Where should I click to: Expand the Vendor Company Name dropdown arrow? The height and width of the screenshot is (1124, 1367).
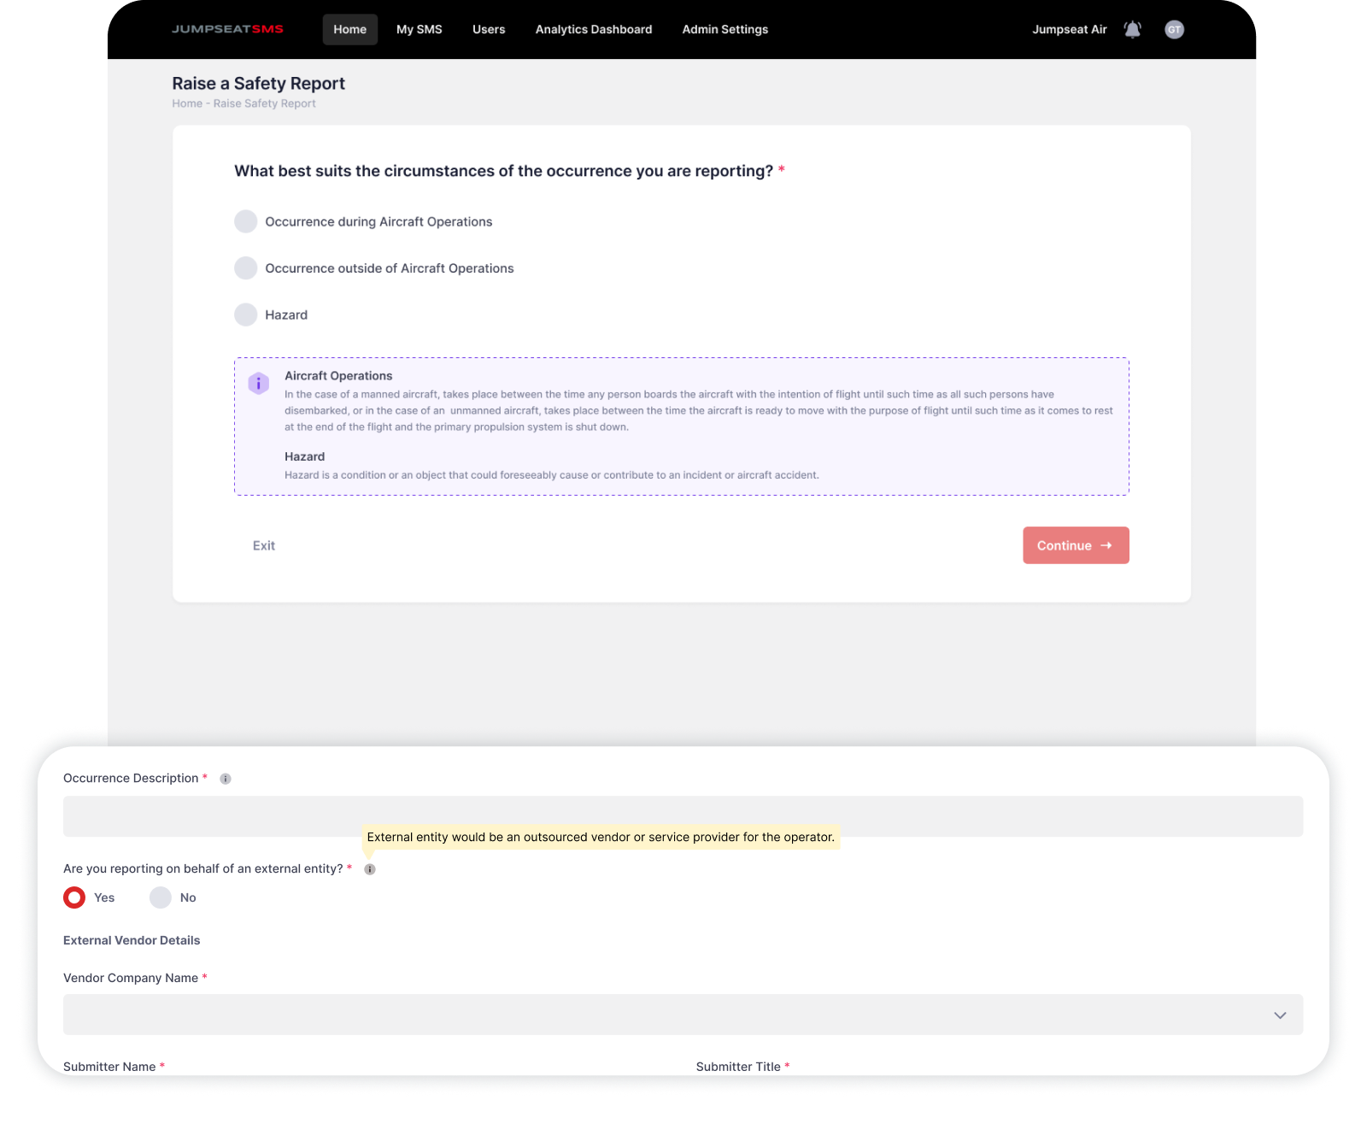tap(1279, 1015)
